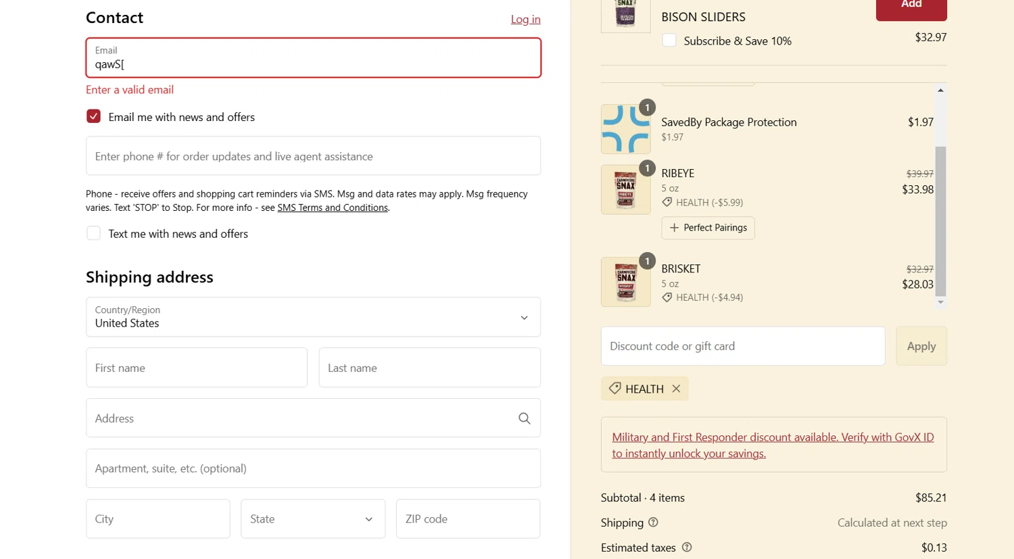Open the SavedBy Package Protection thumbnail

[625, 129]
